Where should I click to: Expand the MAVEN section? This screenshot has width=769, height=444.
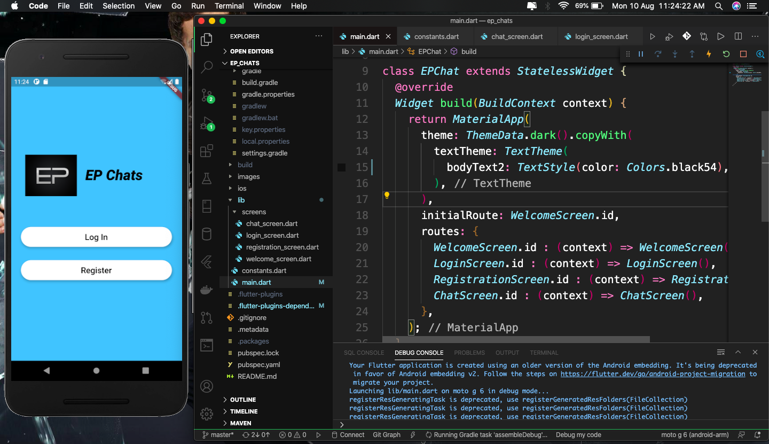pyautogui.click(x=240, y=423)
